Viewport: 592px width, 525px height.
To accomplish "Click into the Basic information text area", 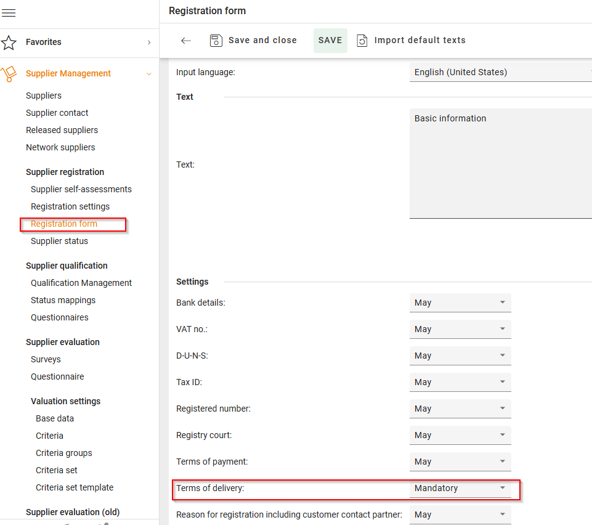I will [x=500, y=163].
